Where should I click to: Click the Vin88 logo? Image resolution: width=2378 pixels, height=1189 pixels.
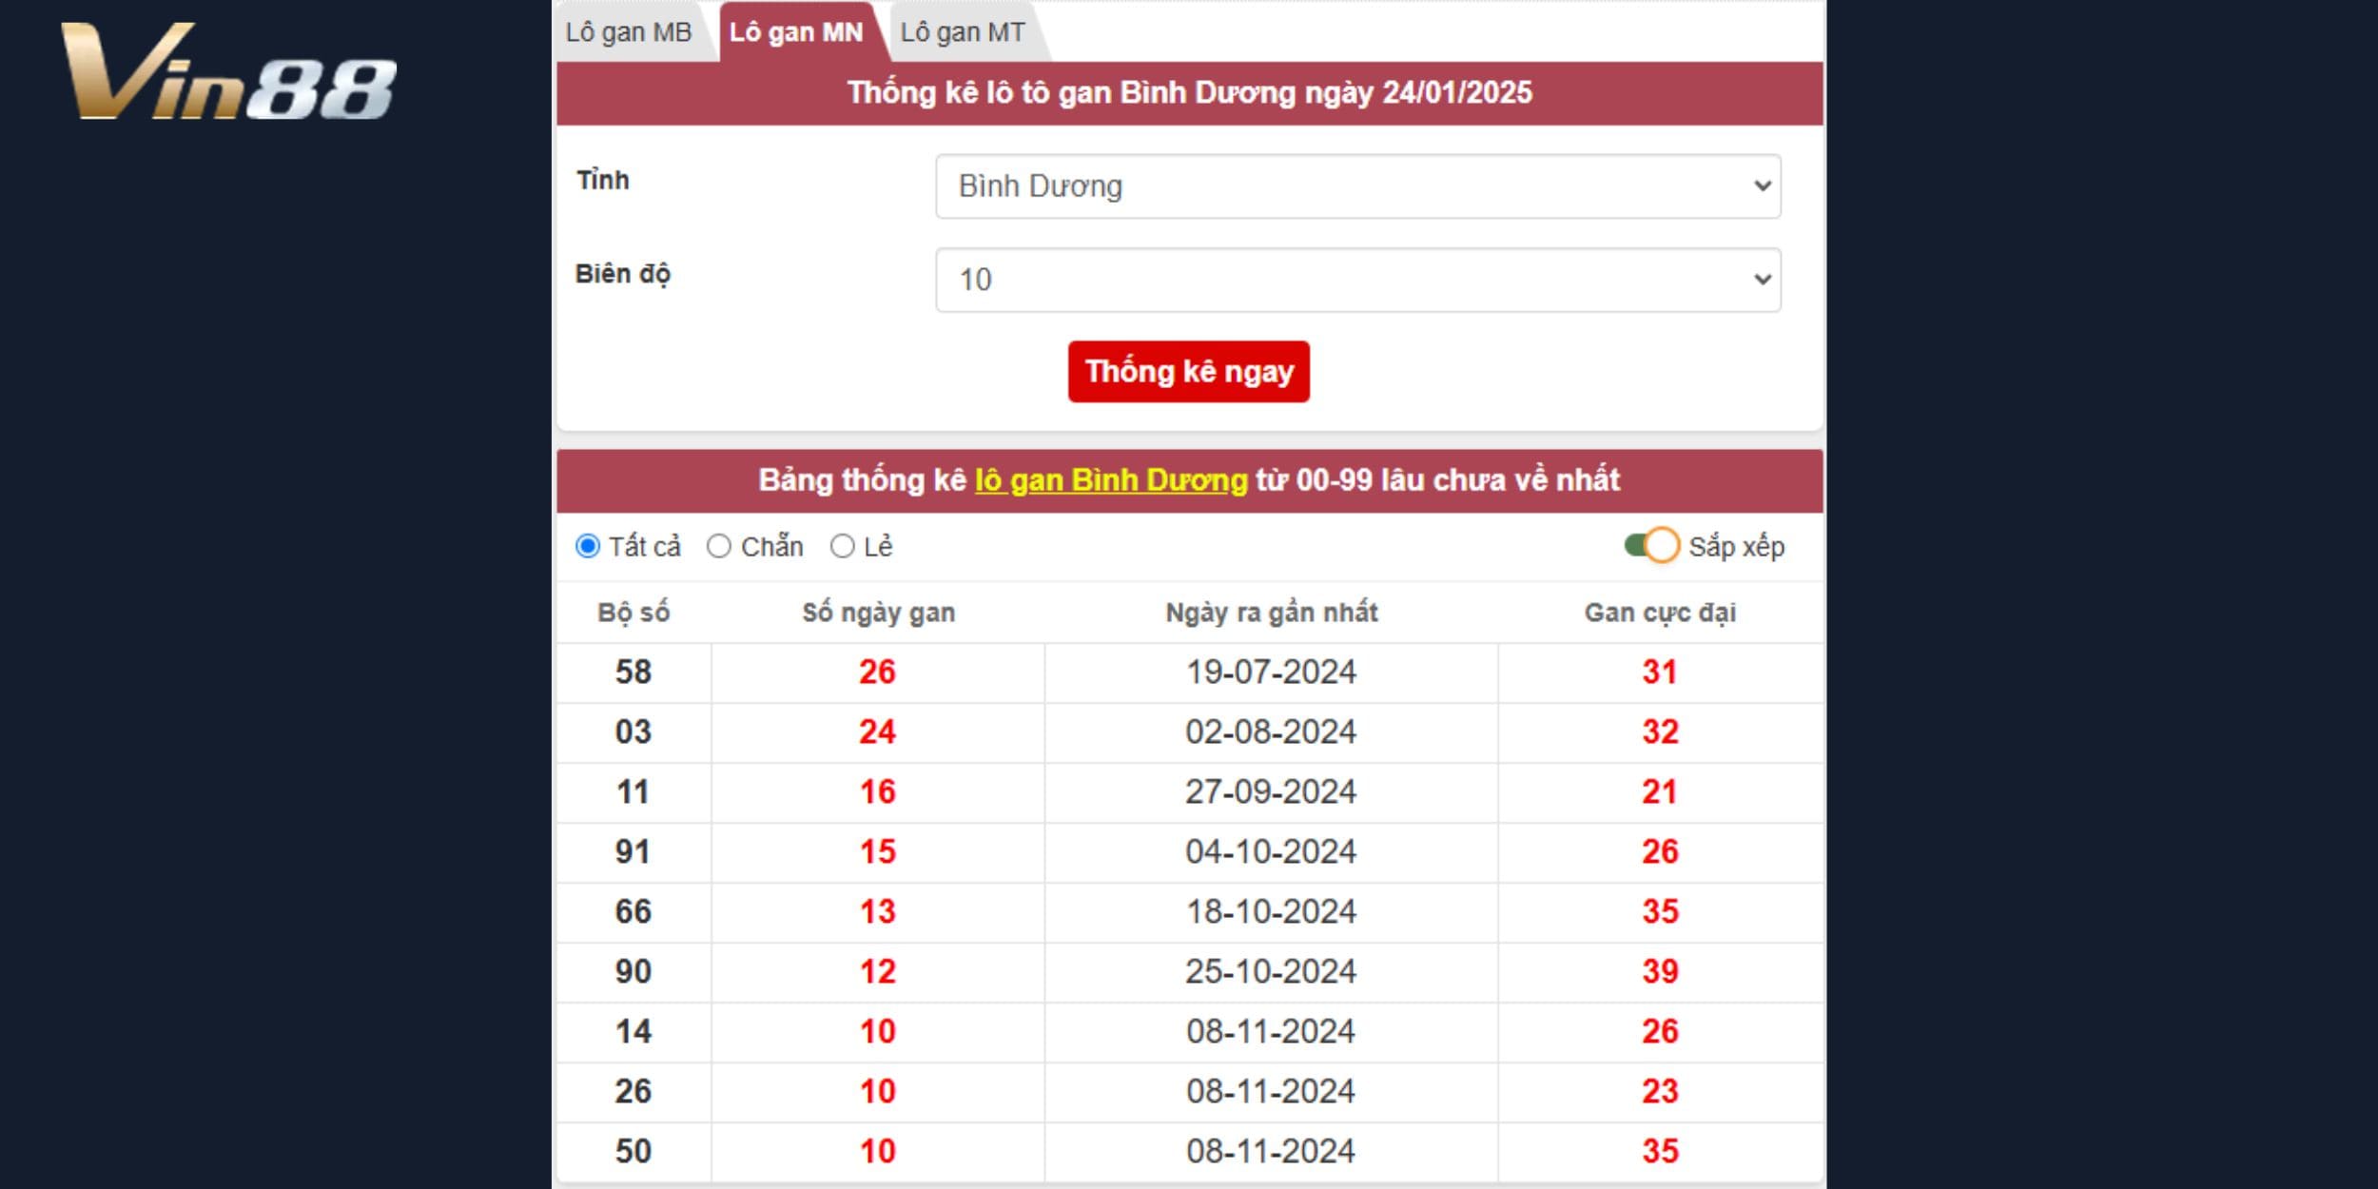pos(228,71)
